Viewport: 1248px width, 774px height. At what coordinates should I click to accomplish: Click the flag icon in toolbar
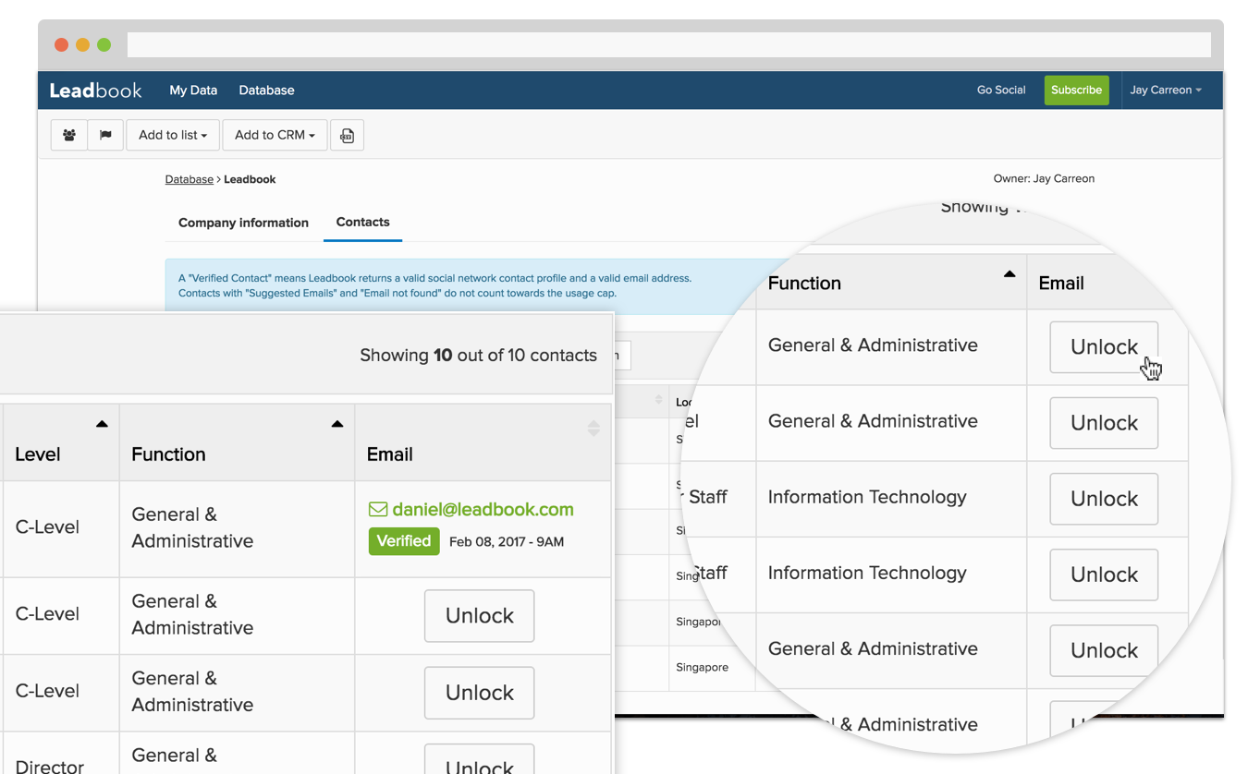105,135
